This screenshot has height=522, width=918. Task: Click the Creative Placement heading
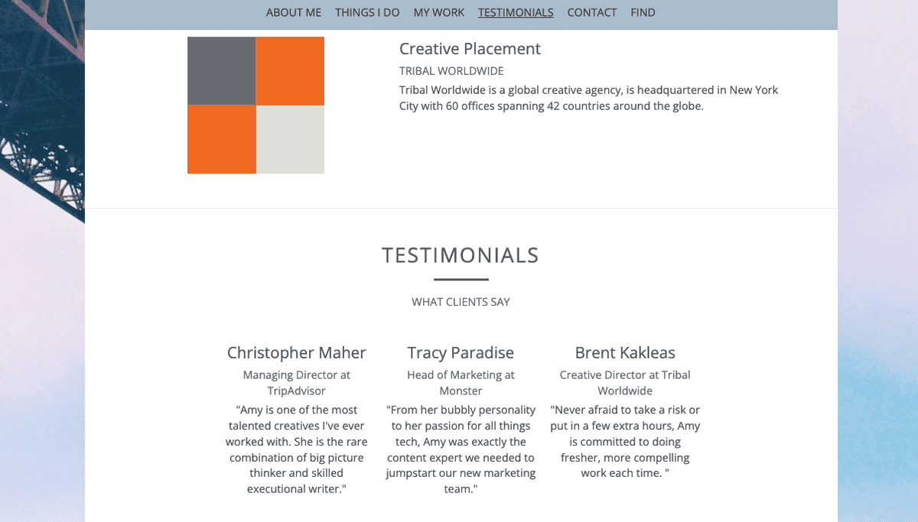point(470,48)
